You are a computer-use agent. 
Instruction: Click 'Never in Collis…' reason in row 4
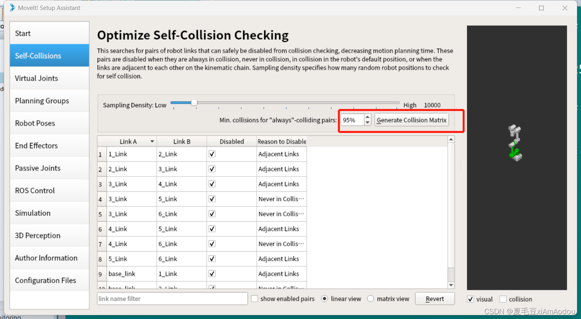[x=282, y=199]
